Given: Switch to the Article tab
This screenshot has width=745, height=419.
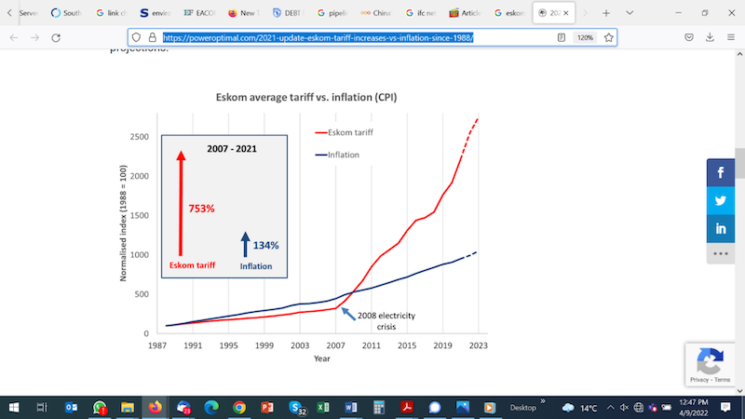Looking at the screenshot, I should click(x=465, y=13).
